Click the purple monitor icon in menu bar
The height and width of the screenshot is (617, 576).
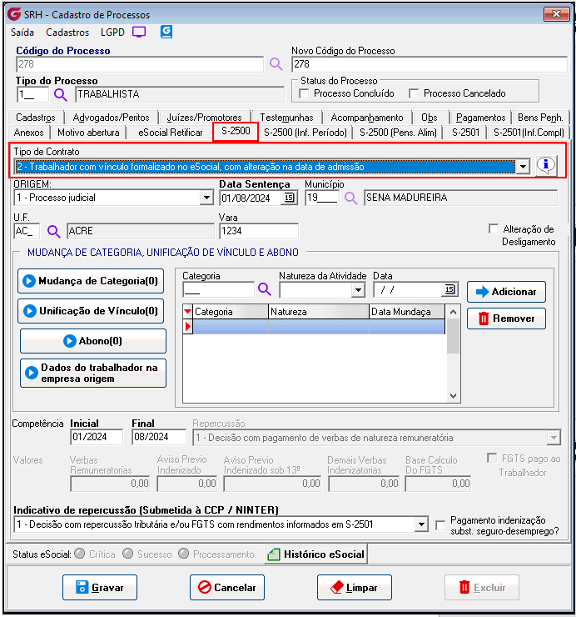139,32
